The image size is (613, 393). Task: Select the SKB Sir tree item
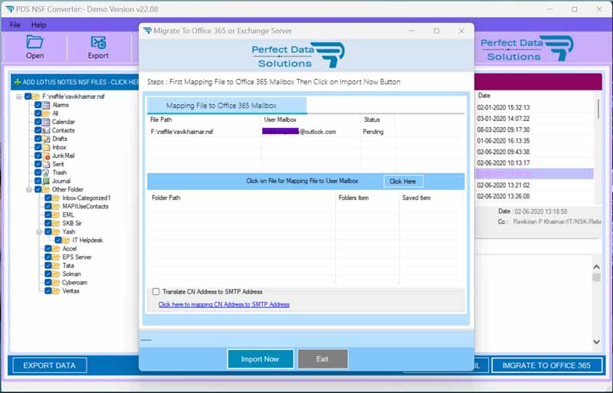click(x=72, y=223)
